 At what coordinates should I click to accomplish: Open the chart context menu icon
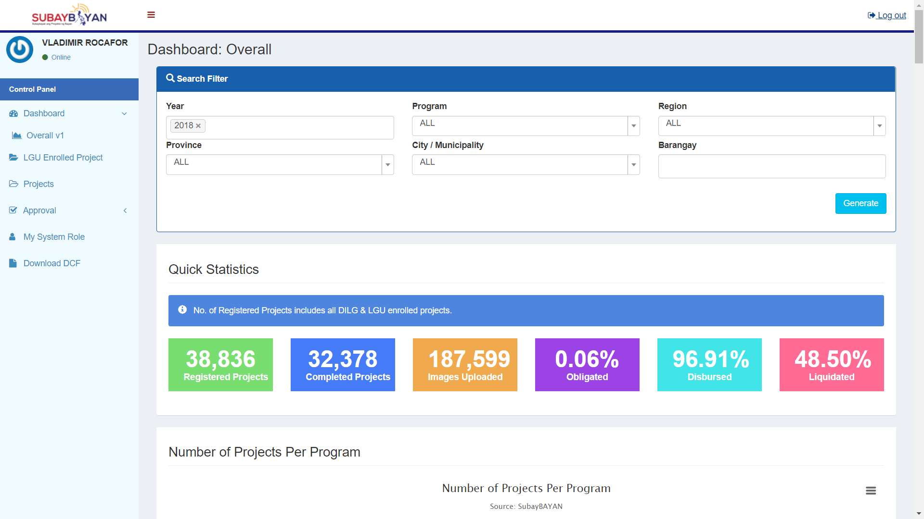pos(871,491)
